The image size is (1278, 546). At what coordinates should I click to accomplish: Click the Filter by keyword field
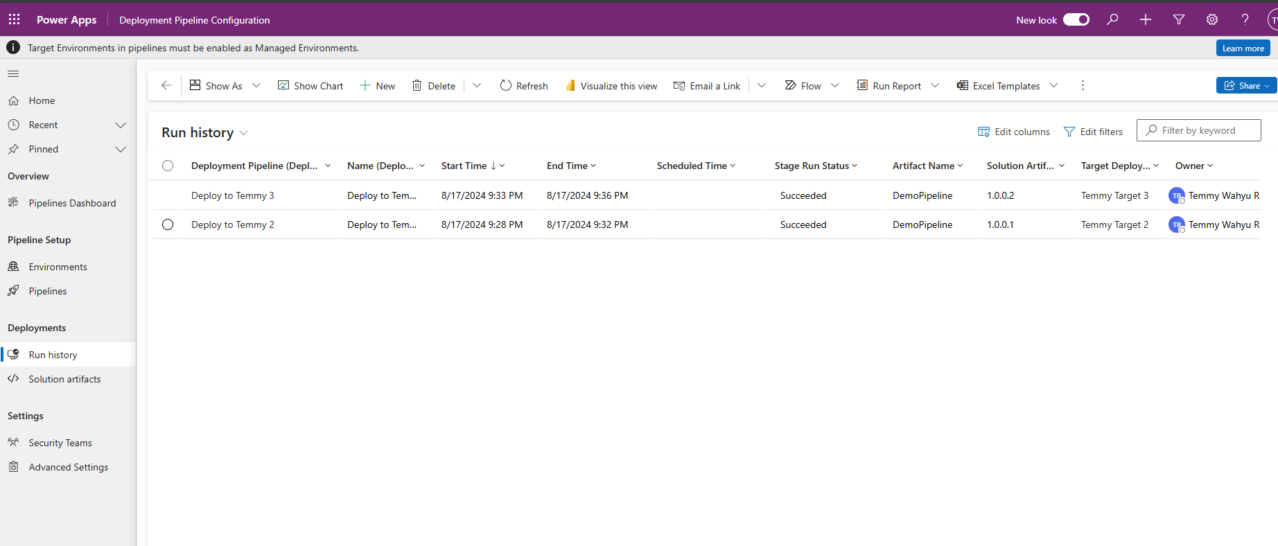tap(1198, 130)
